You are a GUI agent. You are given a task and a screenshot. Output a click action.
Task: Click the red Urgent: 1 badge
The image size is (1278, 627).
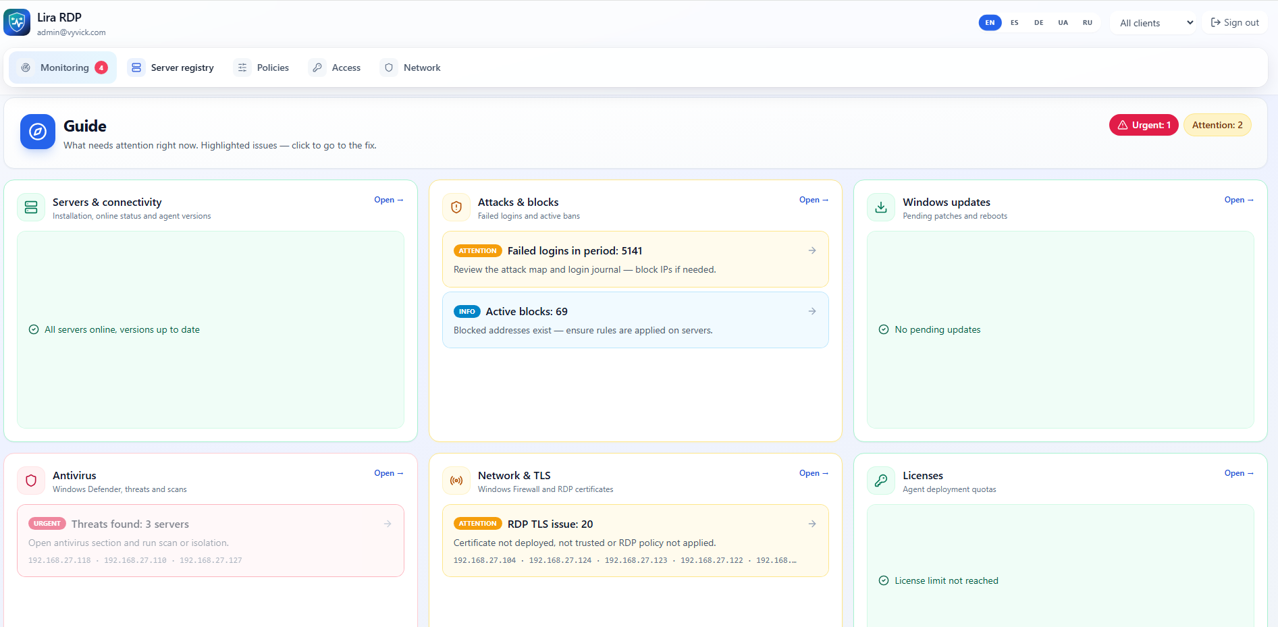click(1144, 125)
